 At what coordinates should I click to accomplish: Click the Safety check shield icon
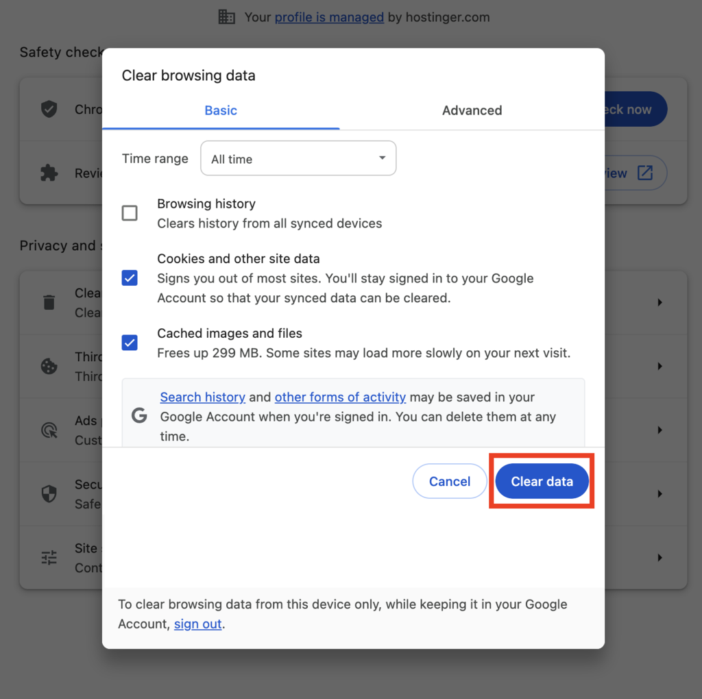coord(49,109)
